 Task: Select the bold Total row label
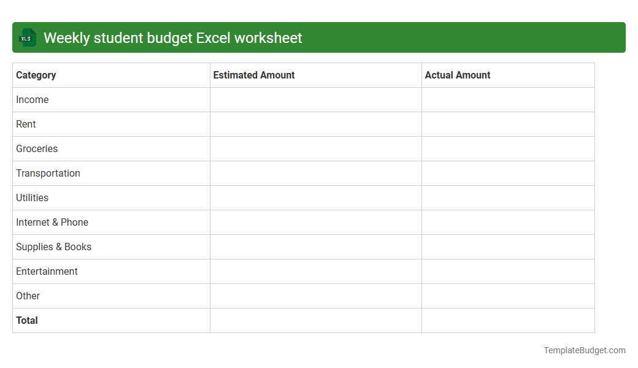pyautogui.click(x=26, y=320)
